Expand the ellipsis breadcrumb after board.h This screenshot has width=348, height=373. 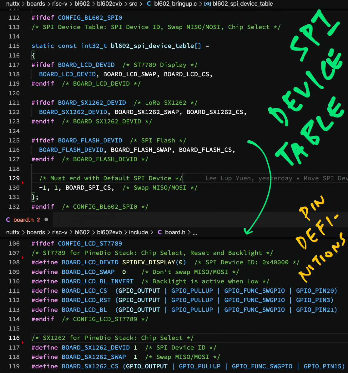click(x=194, y=232)
